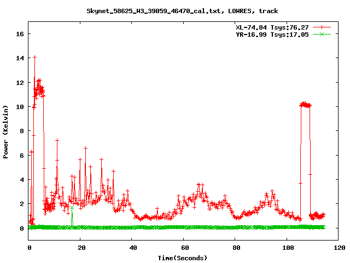
Task: Click x-axis tick label 80
Action: (236, 248)
